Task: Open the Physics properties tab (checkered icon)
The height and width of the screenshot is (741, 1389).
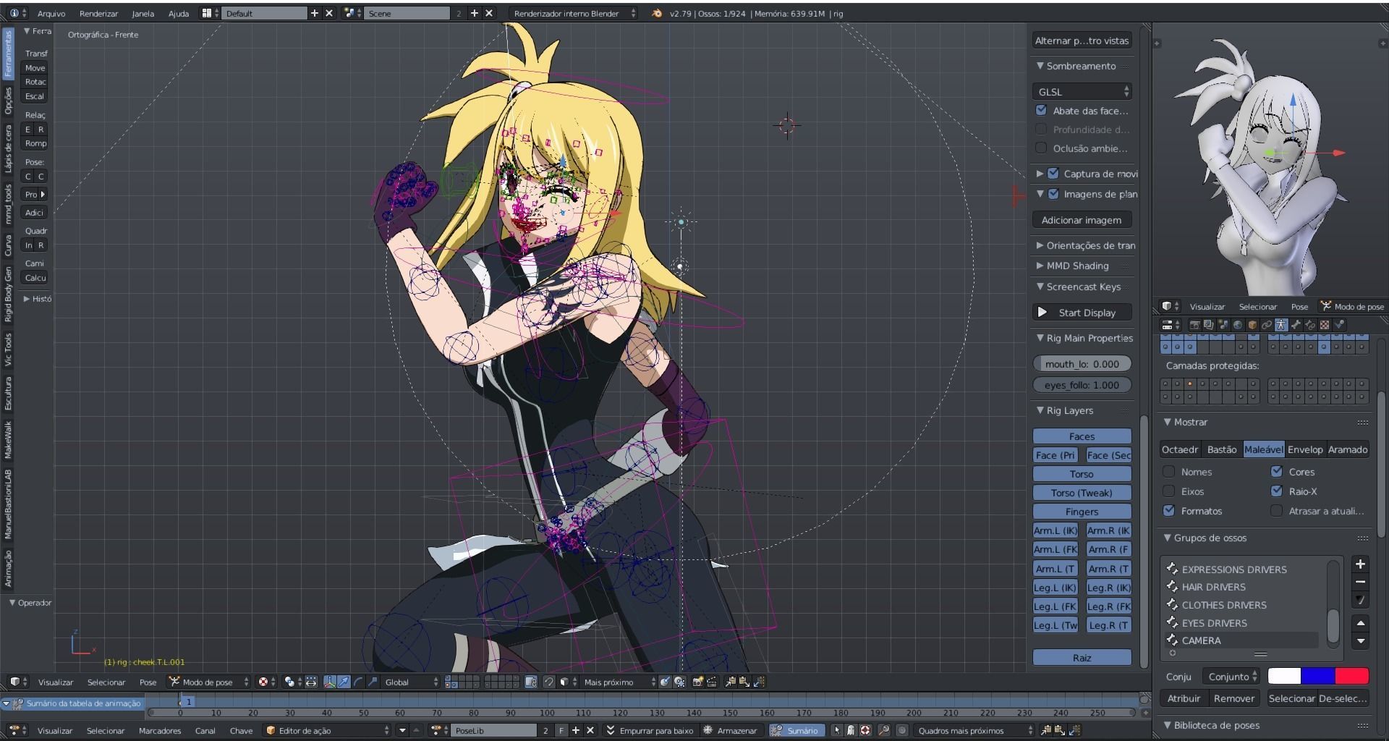Action: pyautogui.click(x=1325, y=325)
